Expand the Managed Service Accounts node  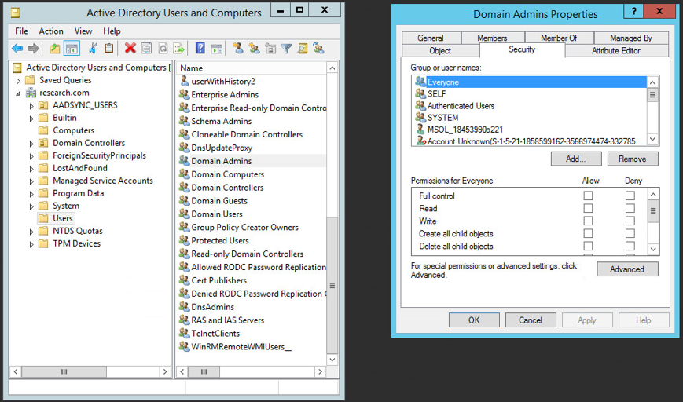(31, 181)
